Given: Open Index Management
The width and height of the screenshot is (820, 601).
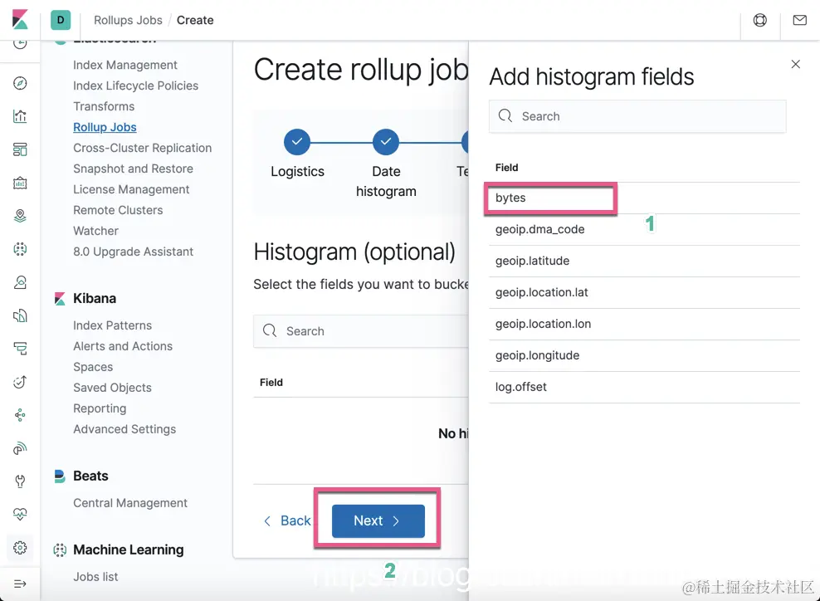Looking at the screenshot, I should (x=125, y=65).
